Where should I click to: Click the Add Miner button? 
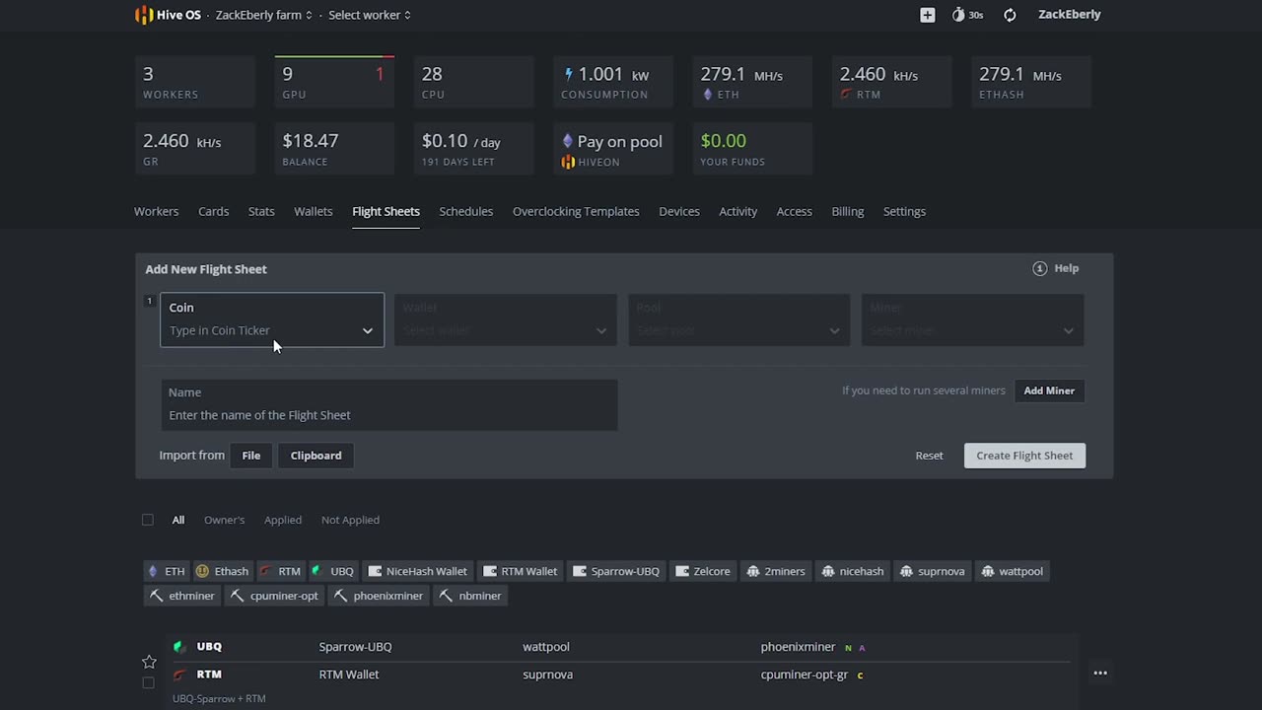1049,390
